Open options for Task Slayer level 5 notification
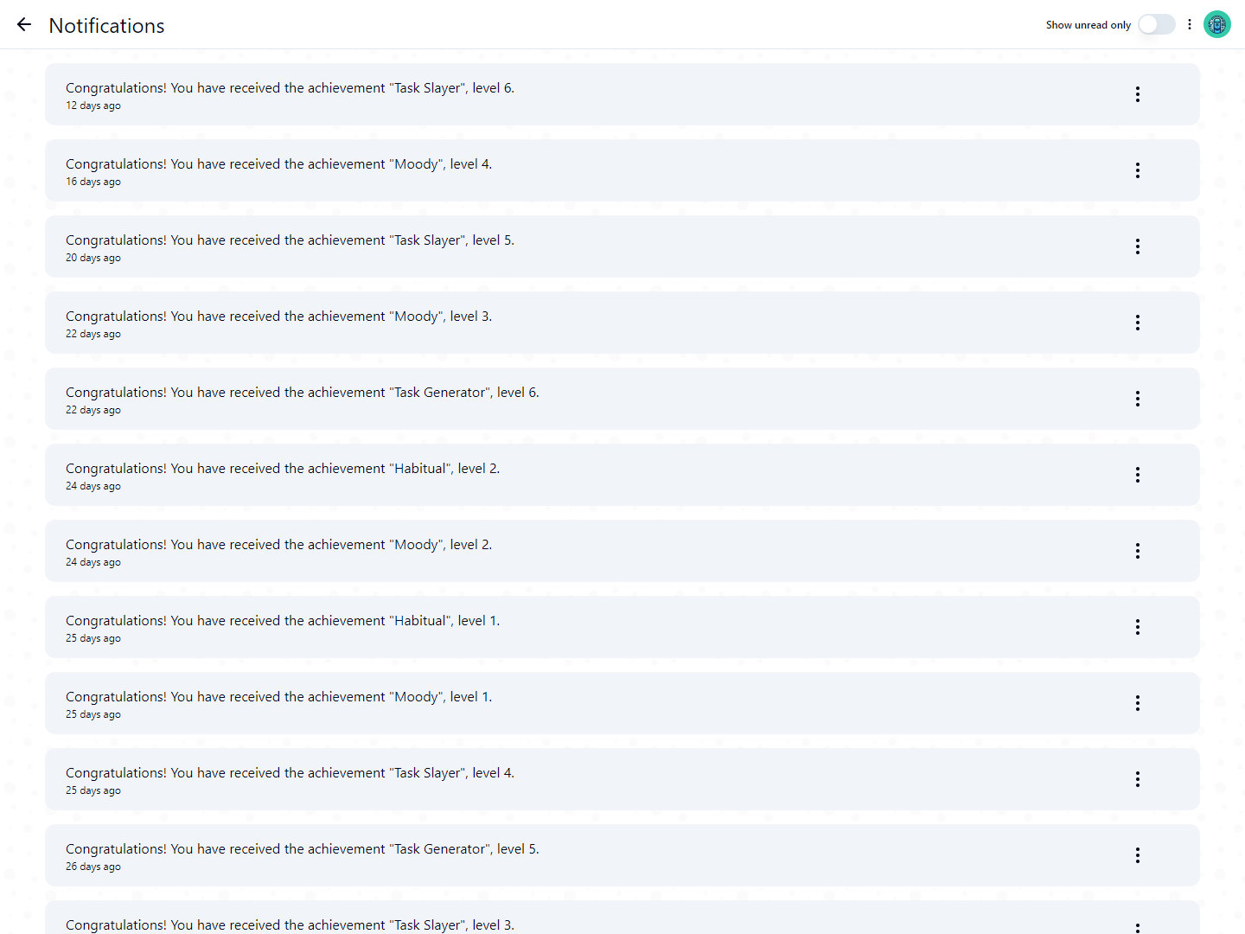1245x934 pixels. (1137, 246)
